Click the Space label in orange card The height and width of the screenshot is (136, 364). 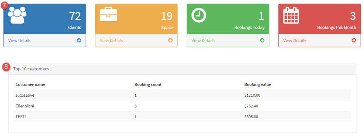(x=167, y=28)
